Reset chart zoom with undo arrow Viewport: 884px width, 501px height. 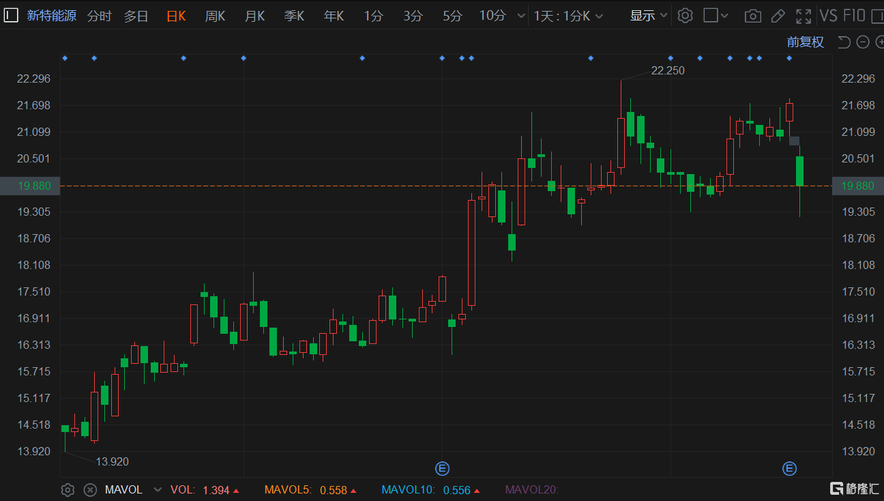pyautogui.click(x=844, y=42)
